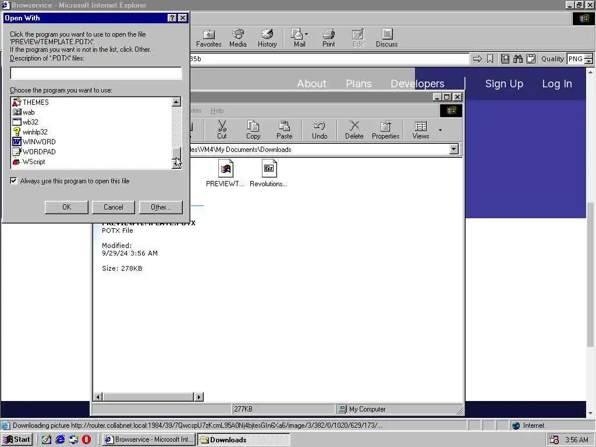The height and width of the screenshot is (447, 596).
Task: Toggle 'Always use this program' checkbox
Action: coord(14,181)
